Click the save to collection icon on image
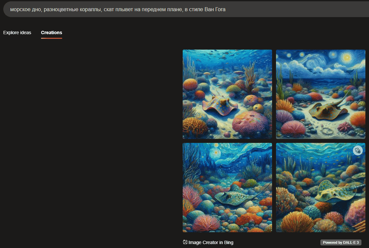The image size is (369, 248). pyautogui.click(x=358, y=150)
